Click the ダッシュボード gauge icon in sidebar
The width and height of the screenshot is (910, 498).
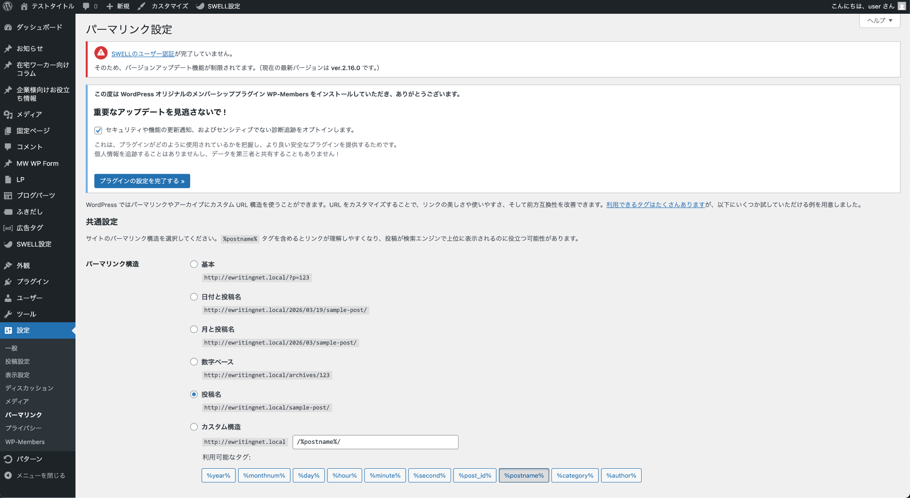tap(8, 27)
